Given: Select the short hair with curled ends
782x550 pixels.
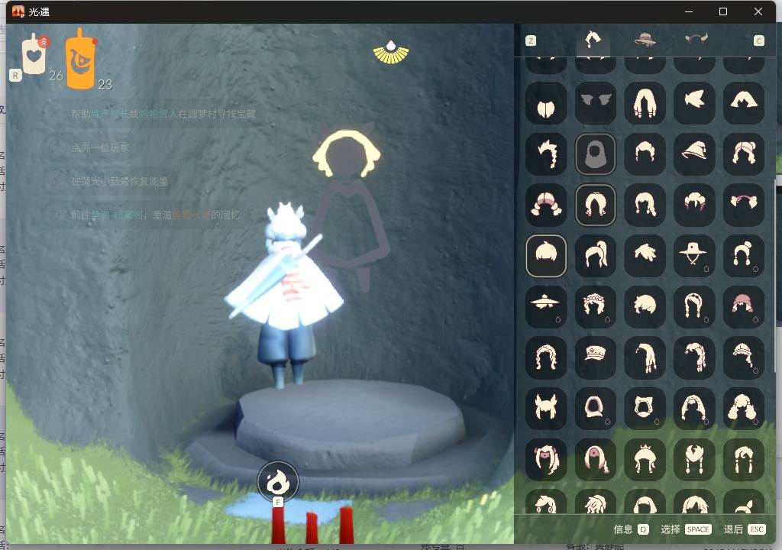Looking at the screenshot, I should pos(645,154).
